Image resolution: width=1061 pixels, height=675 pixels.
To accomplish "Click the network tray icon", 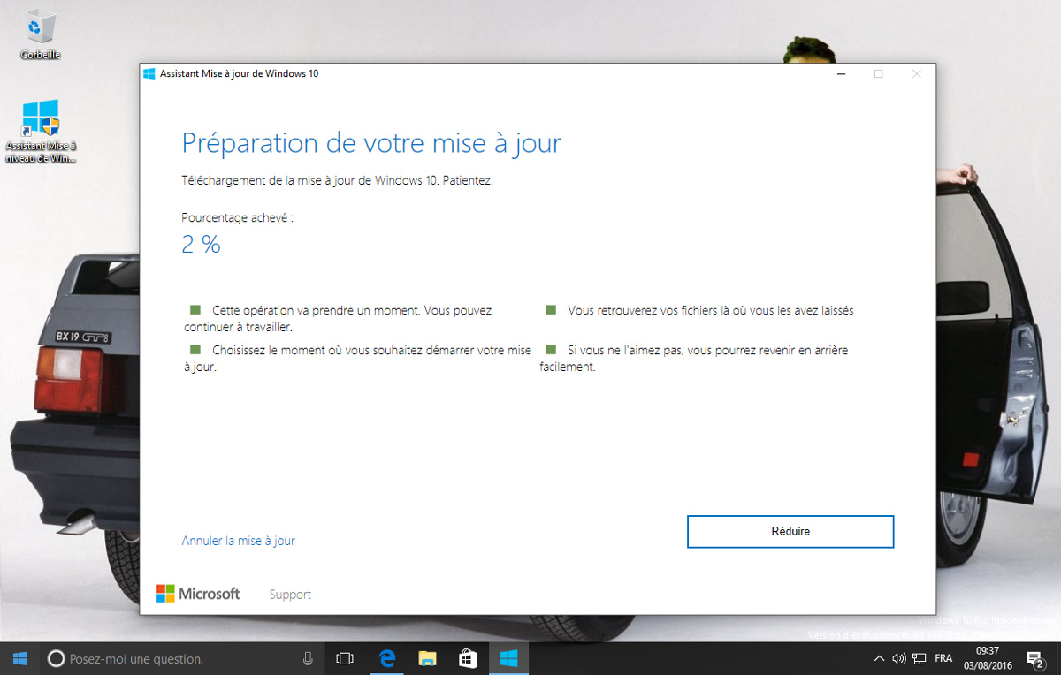I will coord(920,658).
